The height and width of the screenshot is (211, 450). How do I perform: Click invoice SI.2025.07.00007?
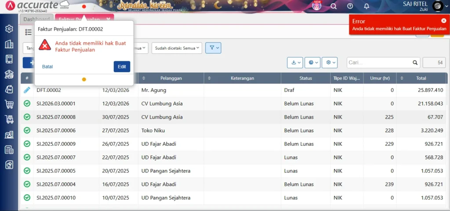tap(56, 157)
